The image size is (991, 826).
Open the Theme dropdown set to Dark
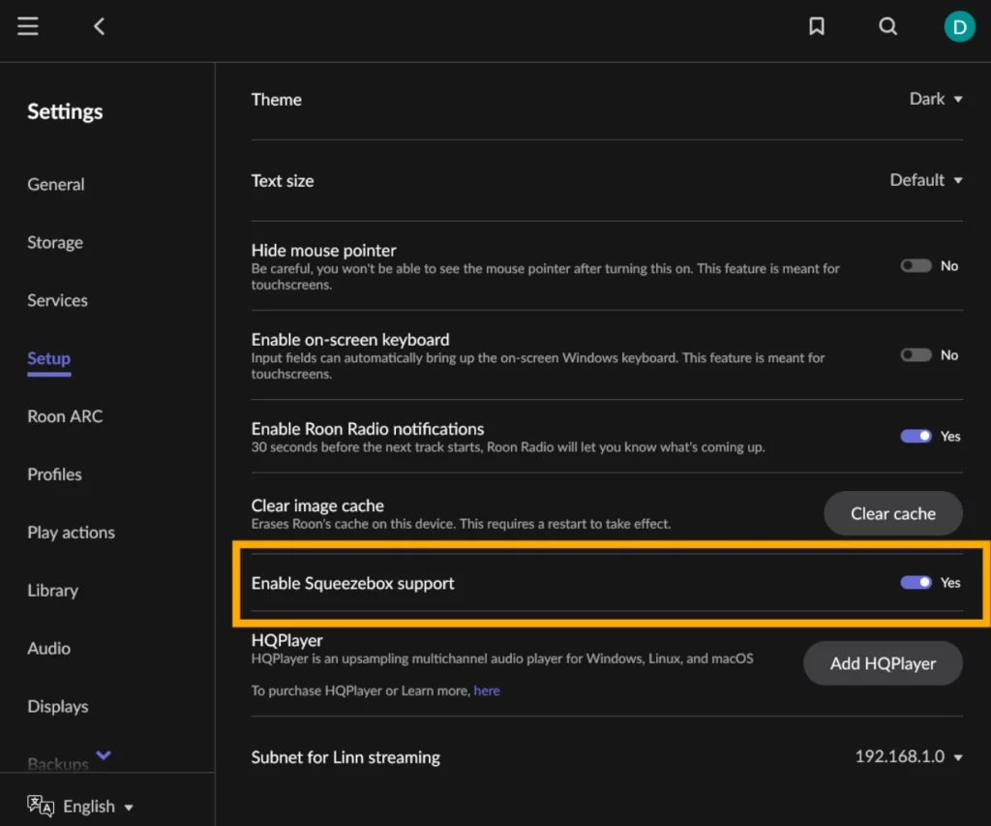[x=936, y=99]
